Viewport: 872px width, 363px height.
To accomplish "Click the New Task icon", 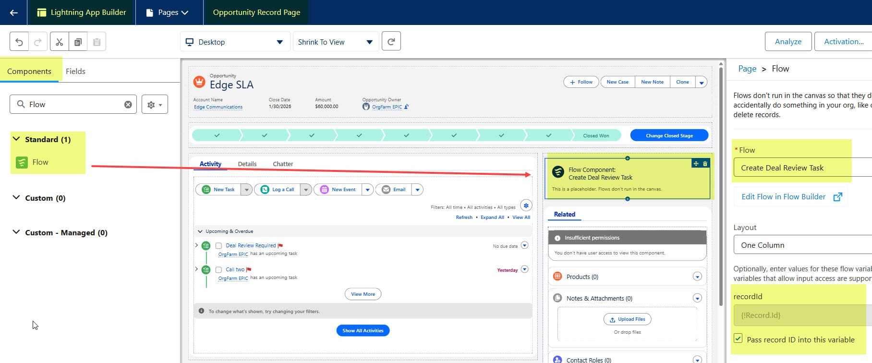I will coord(206,189).
